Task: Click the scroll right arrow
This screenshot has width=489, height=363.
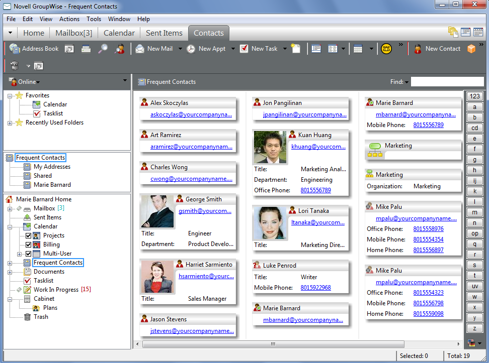Action: point(458,344)
